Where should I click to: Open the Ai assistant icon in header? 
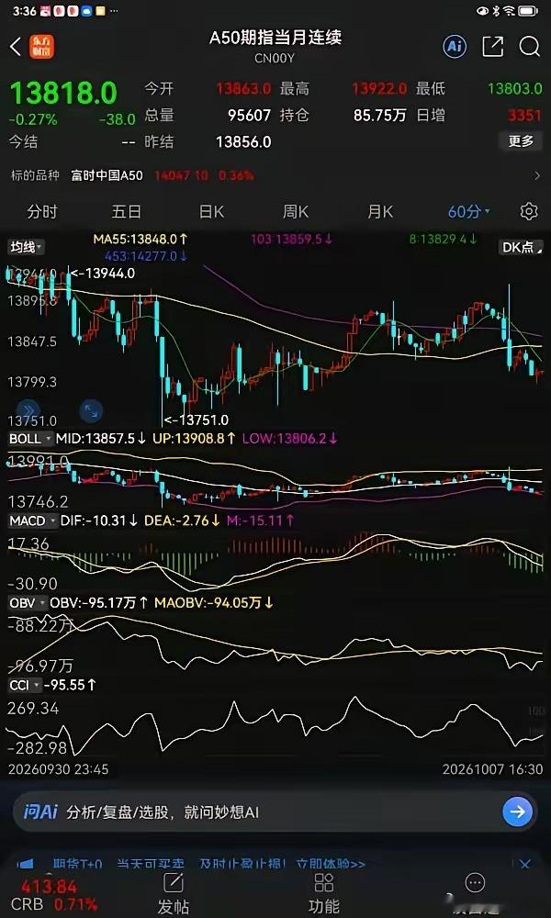pos(455,47)
